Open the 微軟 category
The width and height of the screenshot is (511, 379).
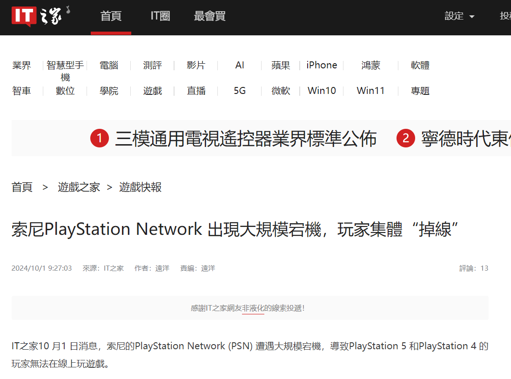point(281,91)
